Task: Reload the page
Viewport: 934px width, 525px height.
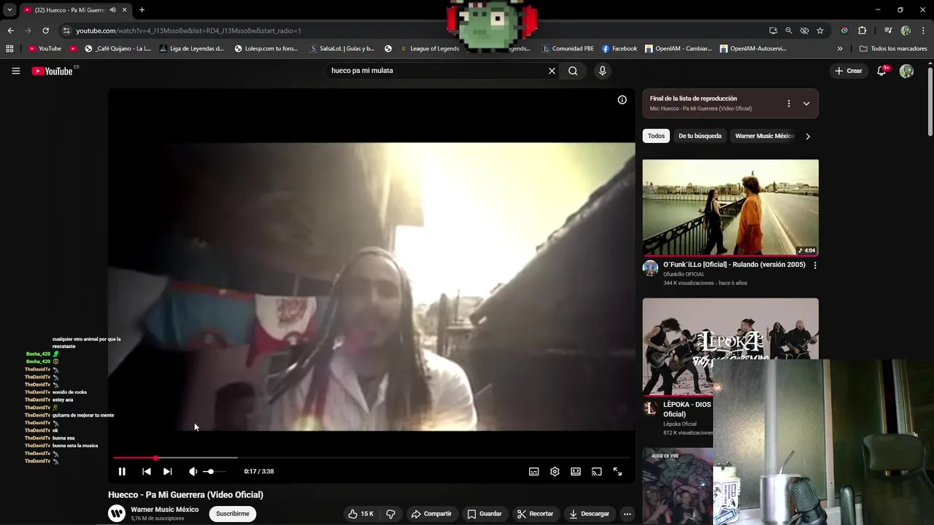Action: tap(45, 31)
